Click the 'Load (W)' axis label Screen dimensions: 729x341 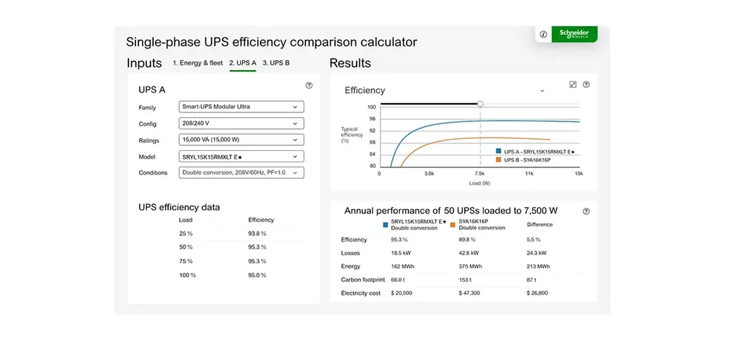(x=480, y=183)
